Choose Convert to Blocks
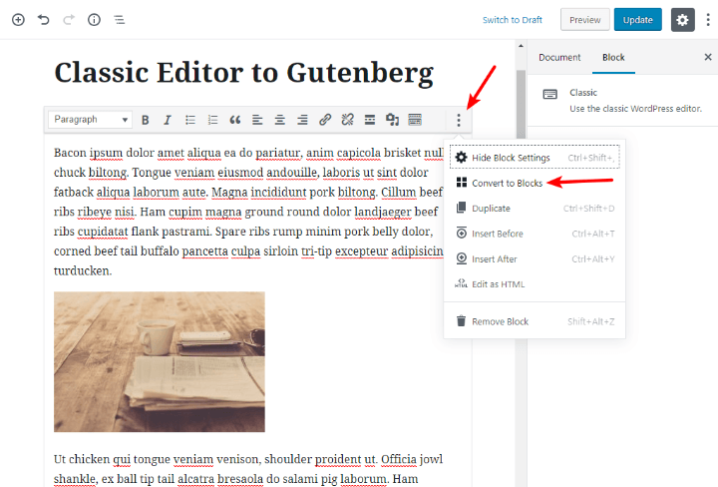Screen dimensions: 718x487 tap(535, 183)
